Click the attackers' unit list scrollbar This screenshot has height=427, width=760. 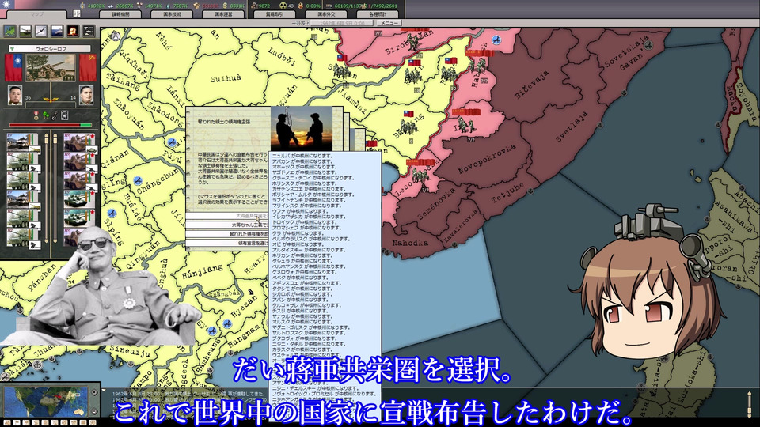[x=47, y=188]
